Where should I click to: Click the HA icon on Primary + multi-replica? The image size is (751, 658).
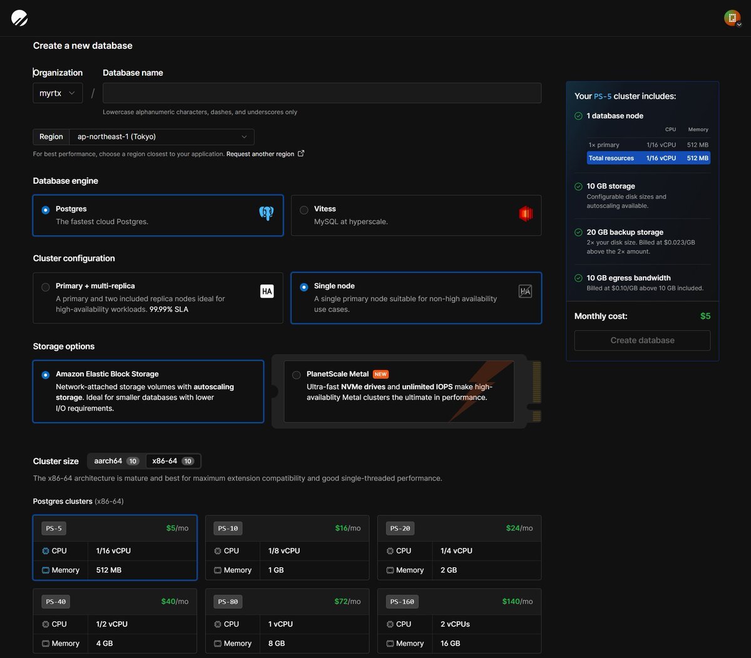[267, 291]
